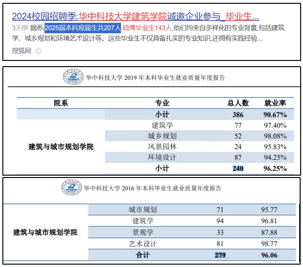Click the 搜狐网 source label
Viewport: 303px width, 267px height.
coord(21,51)
